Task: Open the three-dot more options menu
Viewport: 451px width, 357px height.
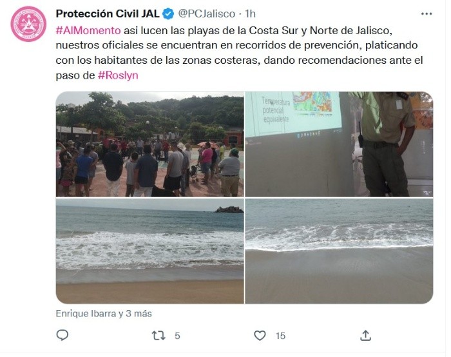Action: (x=427, y=14)
